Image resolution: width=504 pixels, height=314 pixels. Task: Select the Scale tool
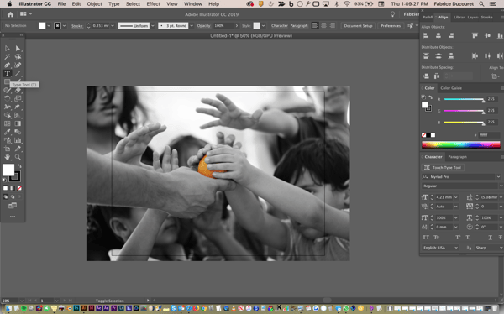point(18,98)
